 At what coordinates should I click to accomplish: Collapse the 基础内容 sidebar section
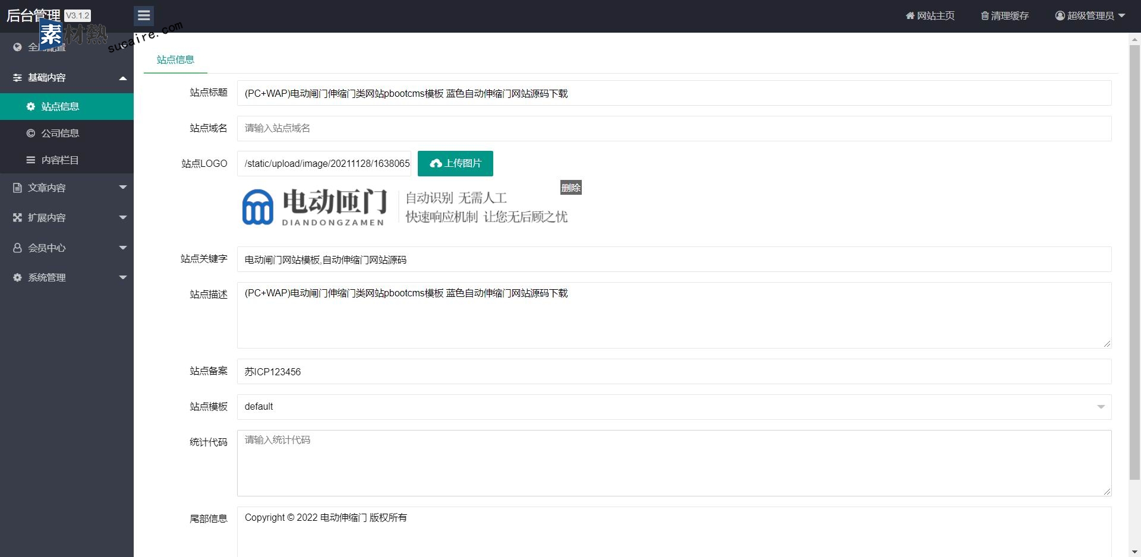pos(67,78)
